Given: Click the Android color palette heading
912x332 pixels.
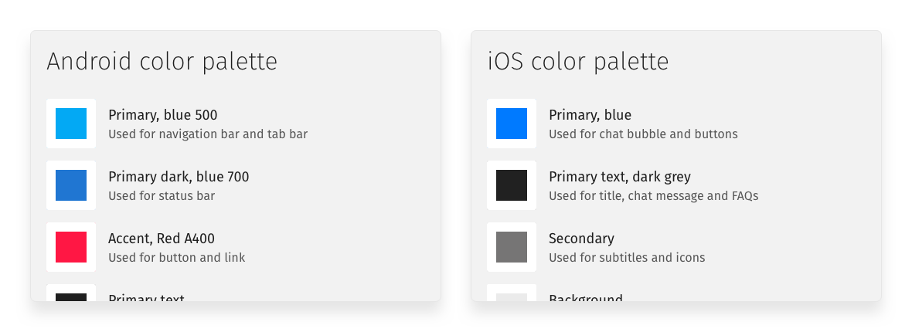Looking at the screenshot, I should (162, 61).
